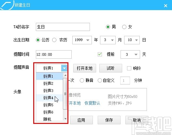Click the minutes input field before 分钟
Image resolution: width=172 pixels, height=135 pixels.
click(x=125, y=81)
